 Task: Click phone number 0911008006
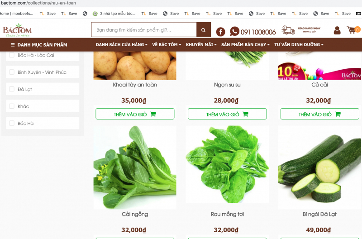[258, 32]
